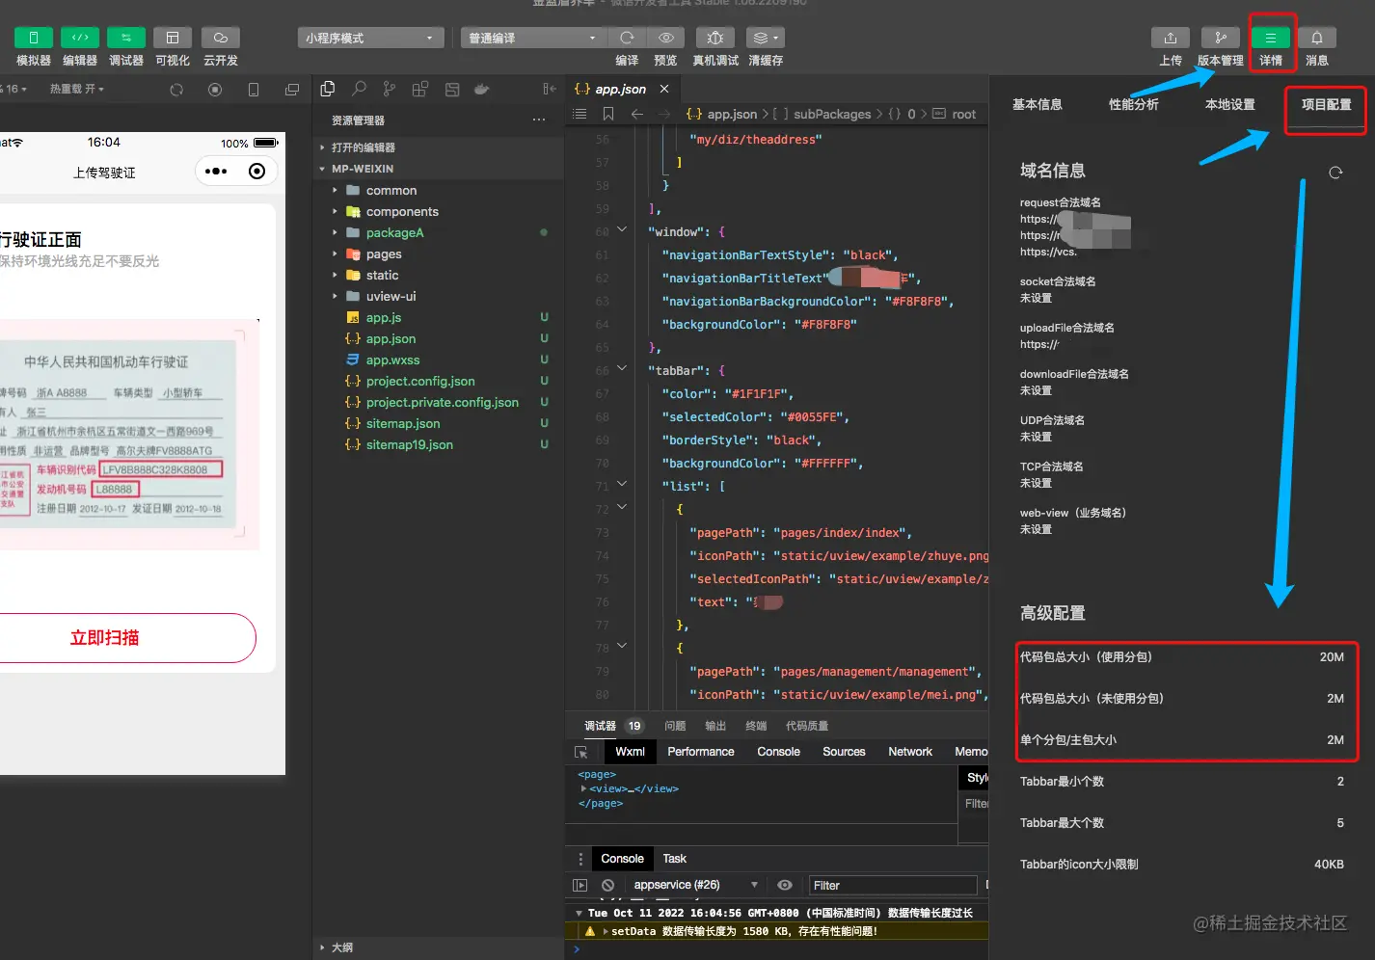Open the 详情 details panel
This screenshot has height=960, width=1375.
point(1271,38)
